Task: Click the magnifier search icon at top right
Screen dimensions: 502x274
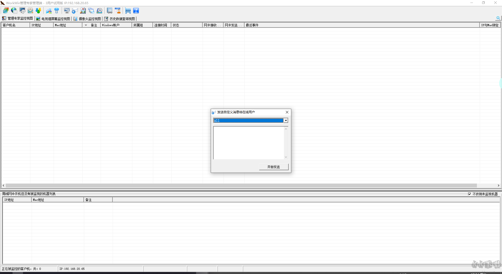Action: point(498,18)
